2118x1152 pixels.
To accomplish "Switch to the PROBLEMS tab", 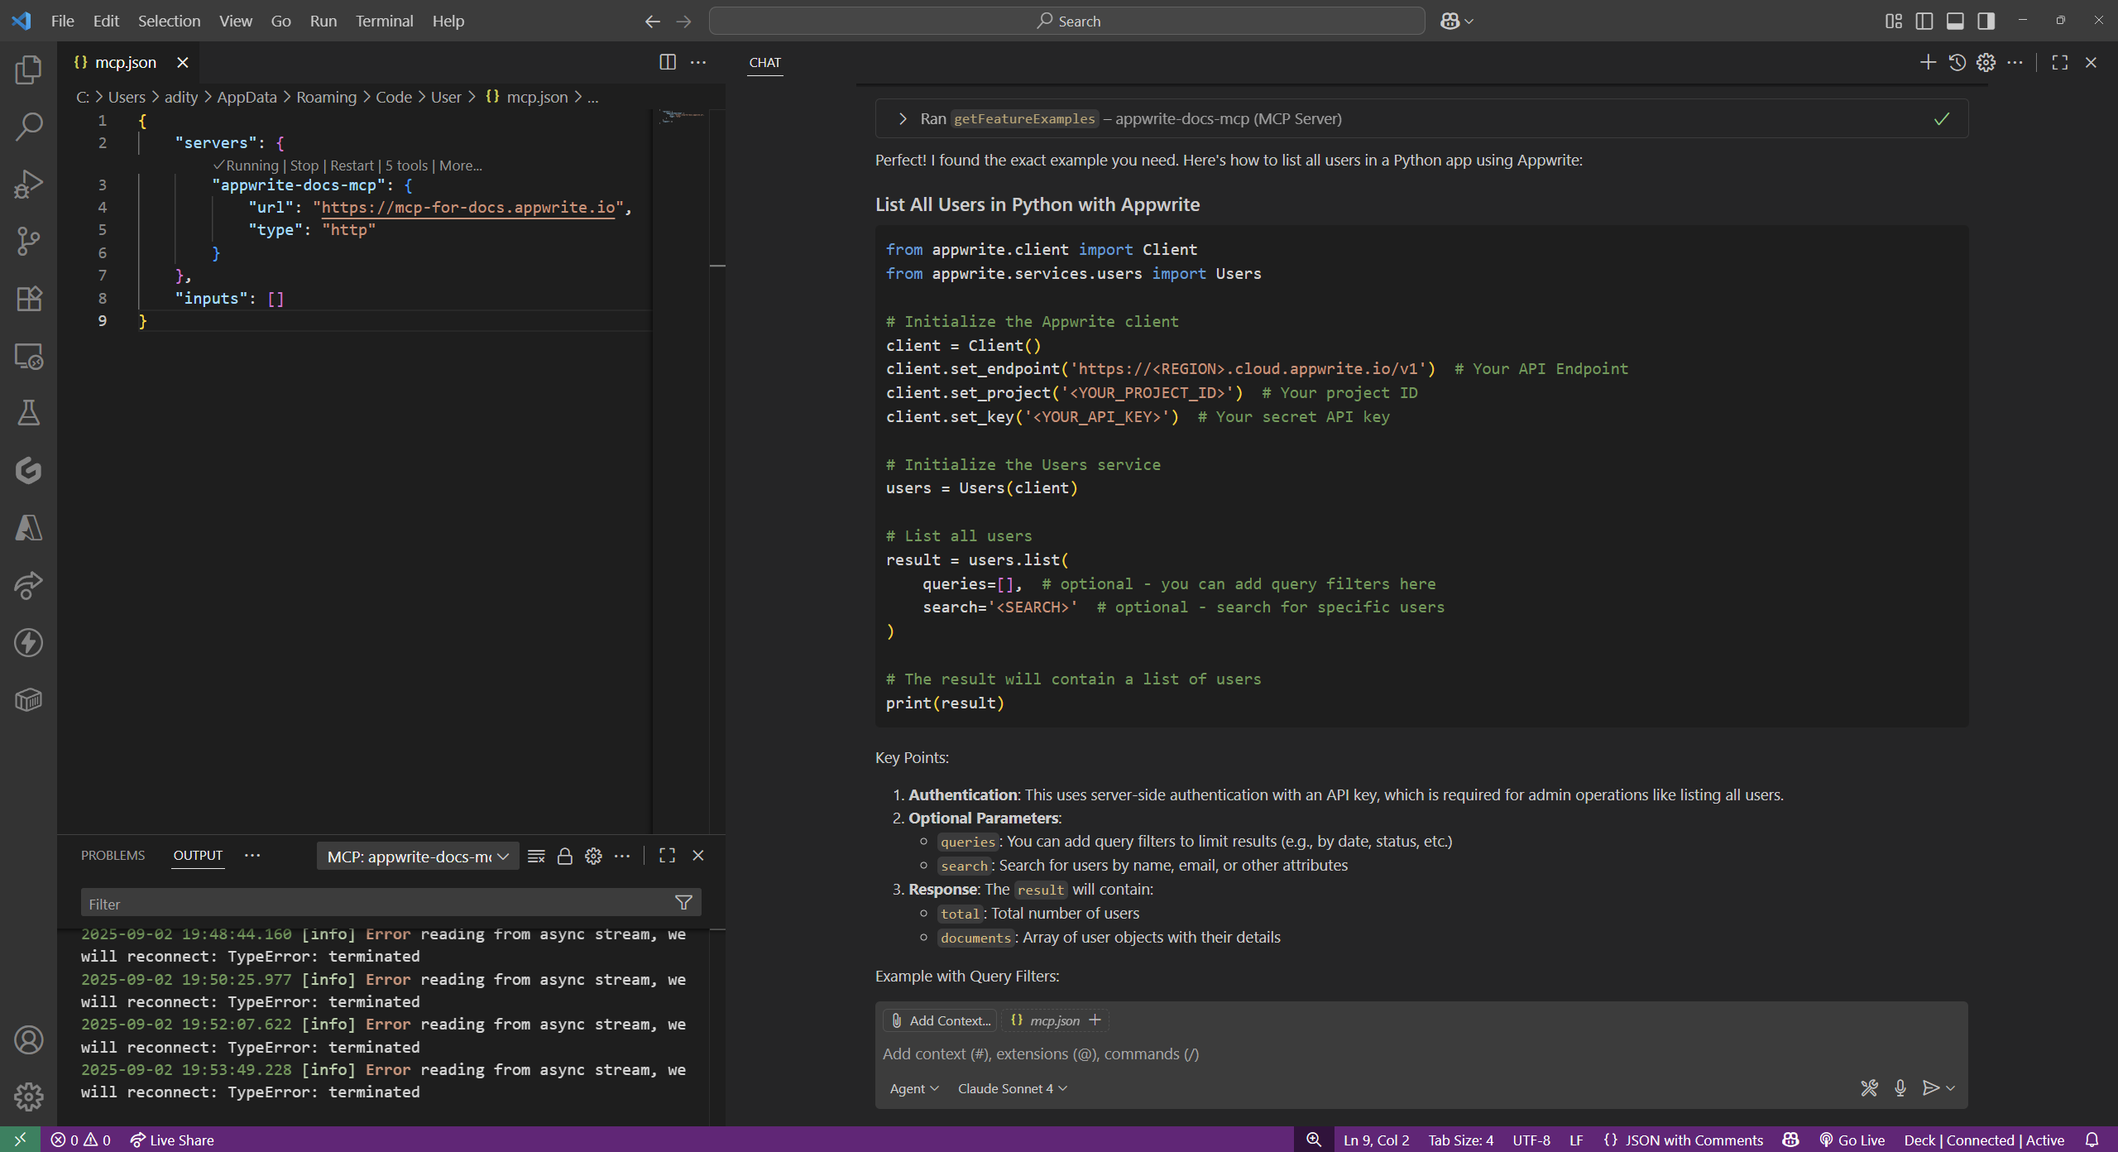I will pyautogui.click(x=113, y=855).
